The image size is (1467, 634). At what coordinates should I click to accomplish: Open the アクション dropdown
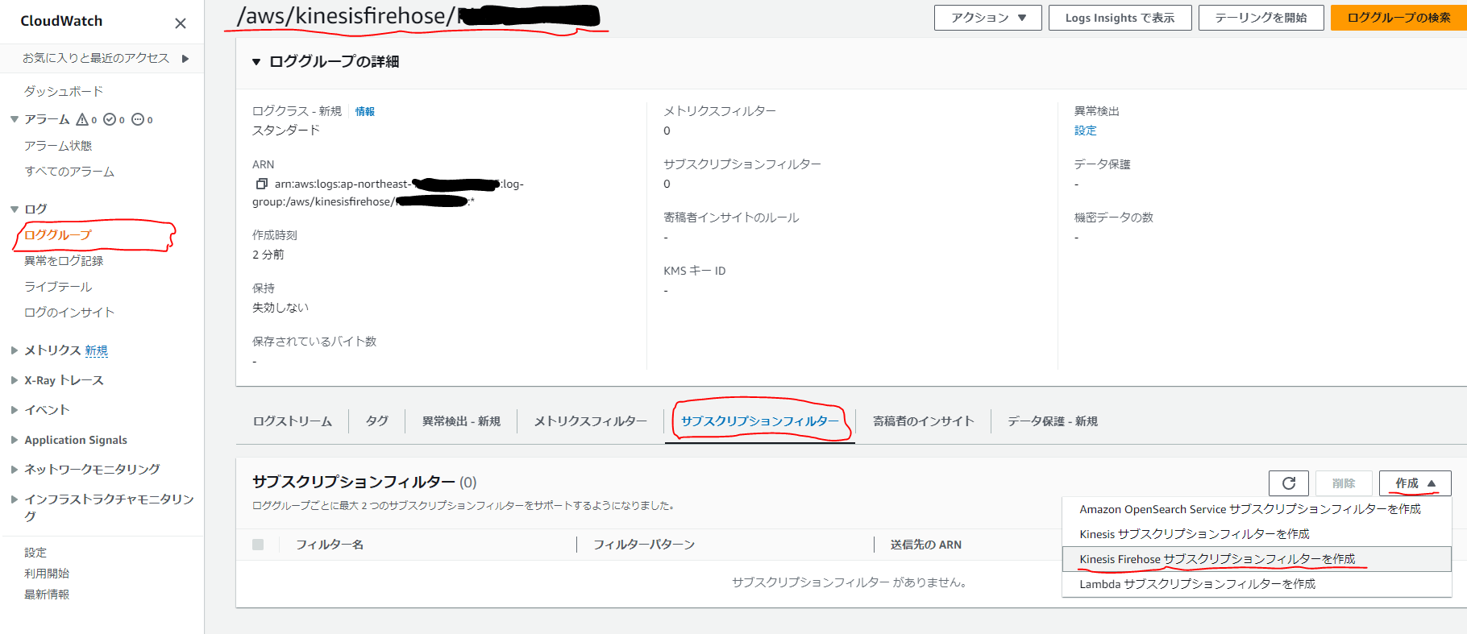tap(988, 18)
